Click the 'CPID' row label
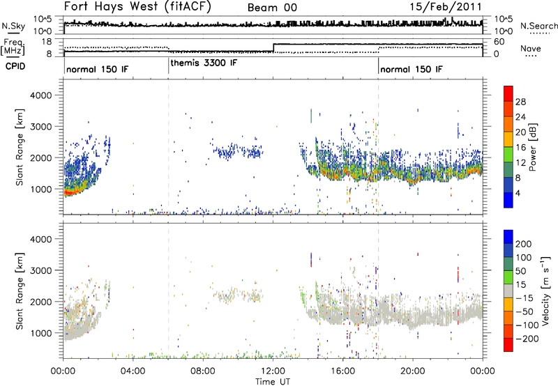 [x=15, y=66]
